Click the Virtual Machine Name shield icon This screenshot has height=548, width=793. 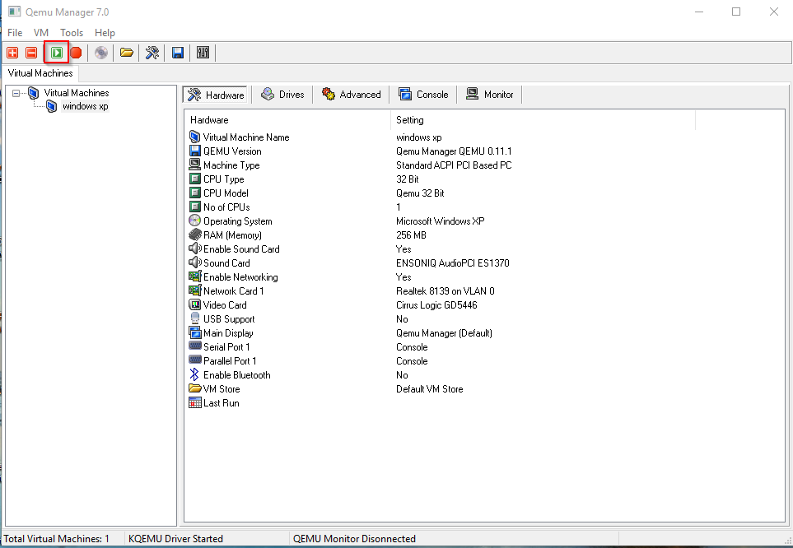(x=194, y=137)
